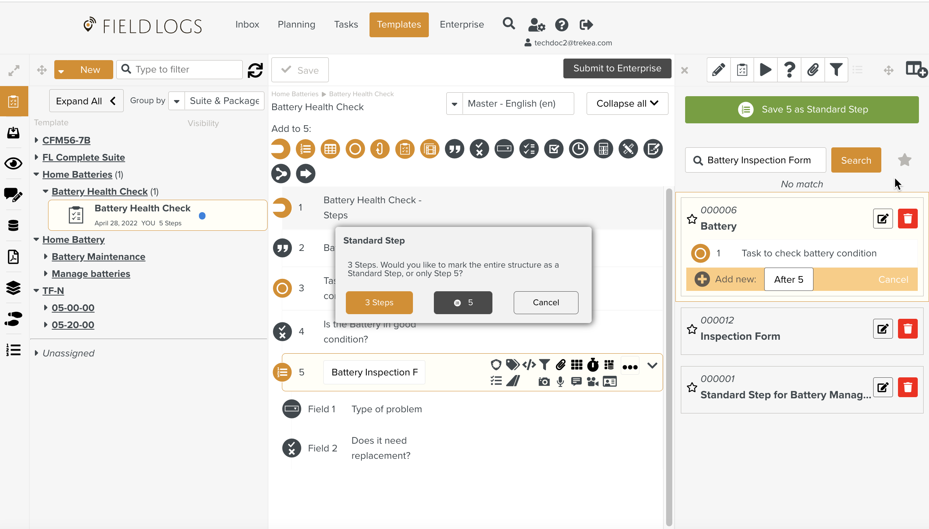The height and width of the screenshot is (529, 929).
Task: Open the Tasks tab
Action: pos(346,24)
